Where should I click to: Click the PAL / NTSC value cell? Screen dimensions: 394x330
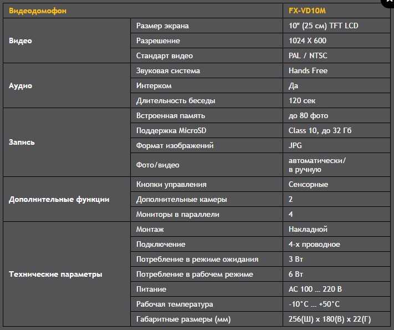336,55
